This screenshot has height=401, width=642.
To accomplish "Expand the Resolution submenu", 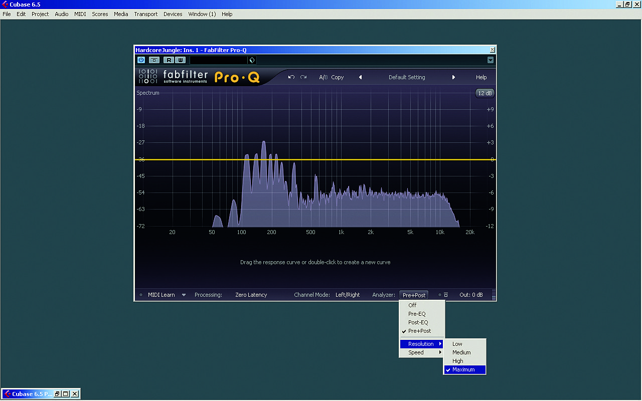I will coord(422,344).
